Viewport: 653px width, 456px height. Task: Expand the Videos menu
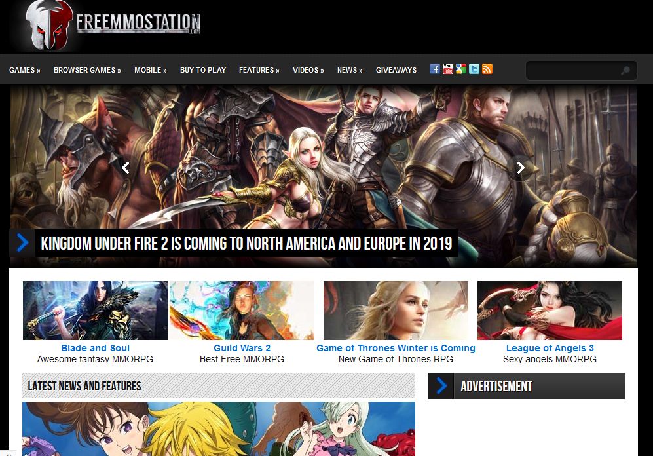tap(308, 70)
